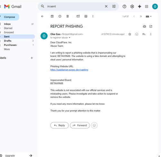Viewport: 161px width, 157px height.
Task: Open the Support help icon
Action: click(124, 6)
